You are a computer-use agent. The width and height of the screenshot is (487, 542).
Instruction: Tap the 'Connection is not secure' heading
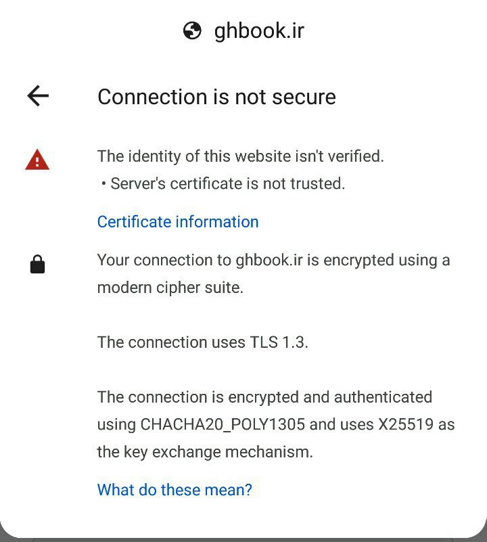click(216, 97)
